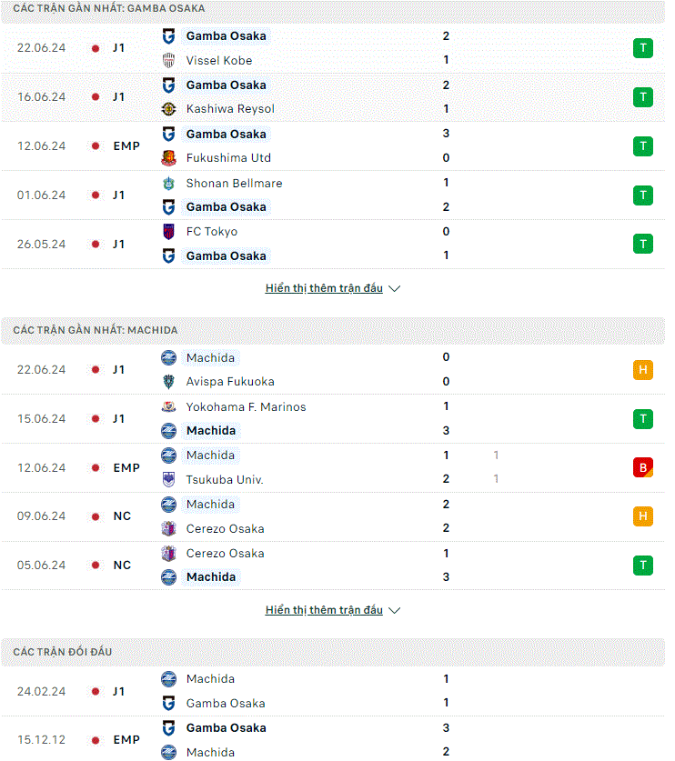Expand more Machida matches chevron
The image size is (675, 761).
pyautogui.click(x=394, y=610)
